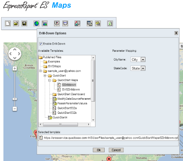
Task: Click the globe map toolbar icon
Action: [x=37, y=24]
